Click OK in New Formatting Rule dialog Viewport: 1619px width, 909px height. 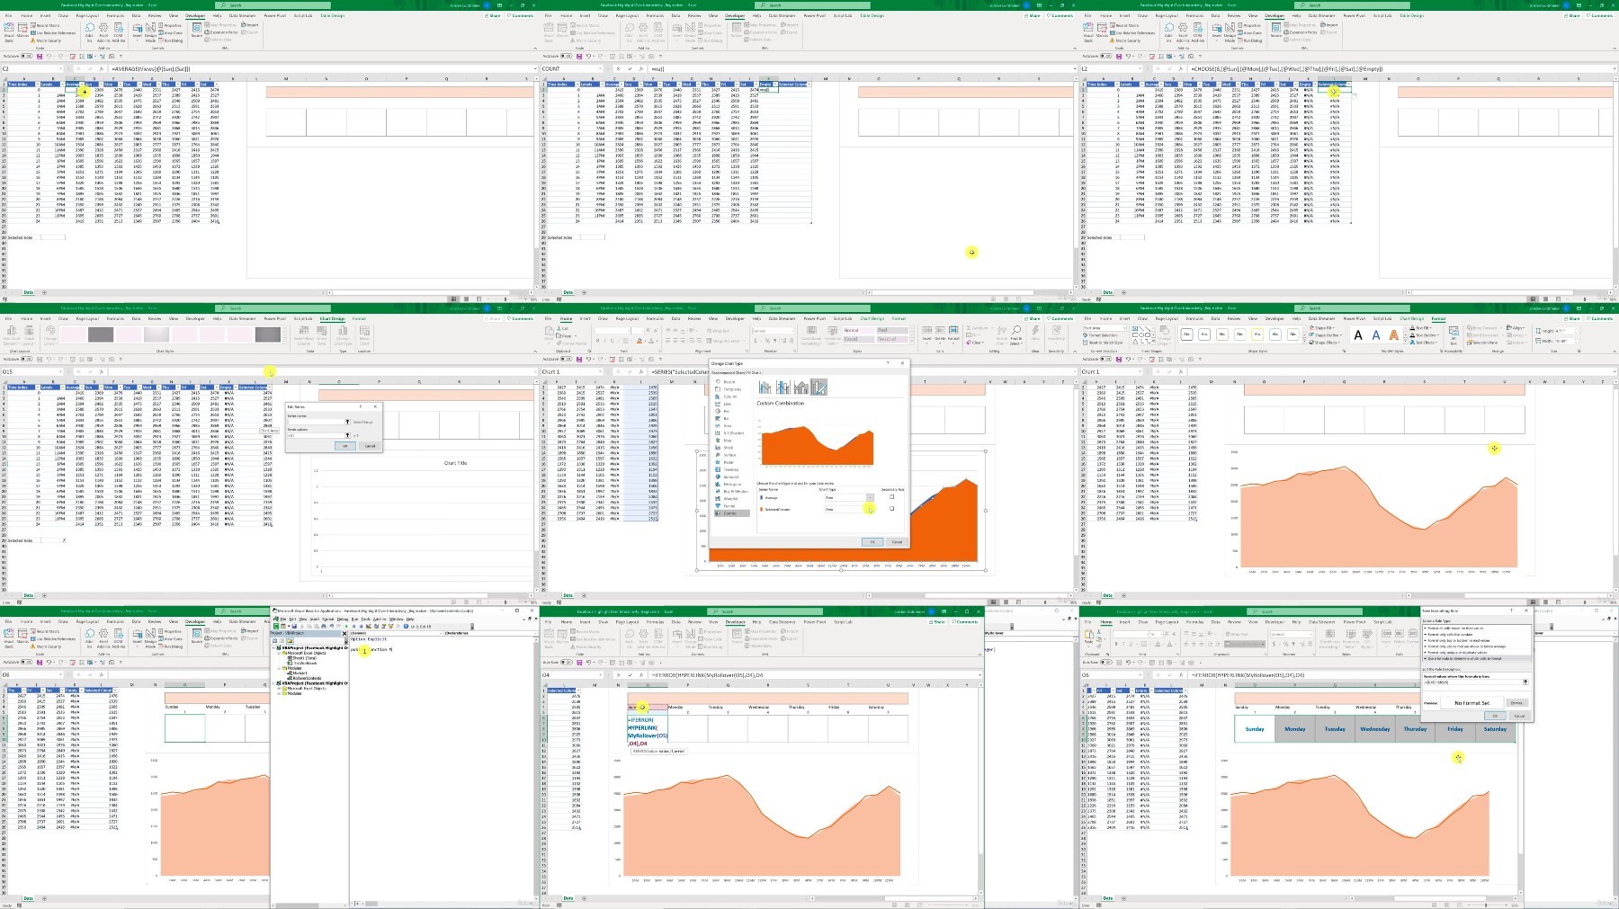point(1495,716)
